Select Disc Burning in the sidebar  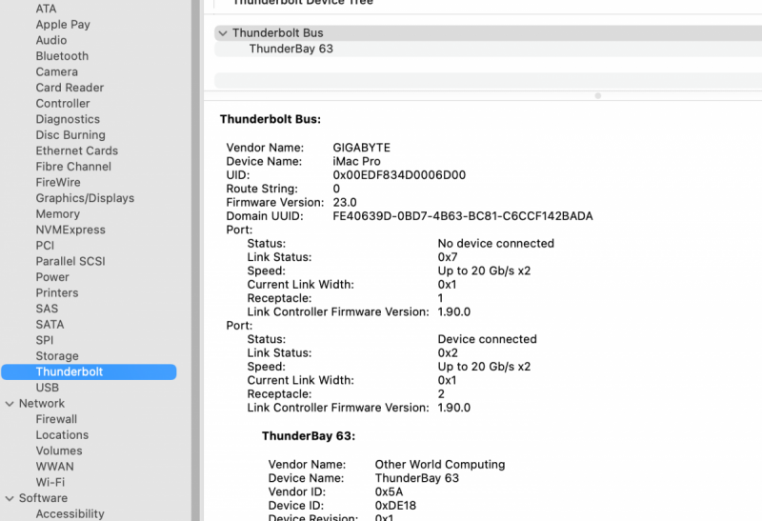pos(70,135)
